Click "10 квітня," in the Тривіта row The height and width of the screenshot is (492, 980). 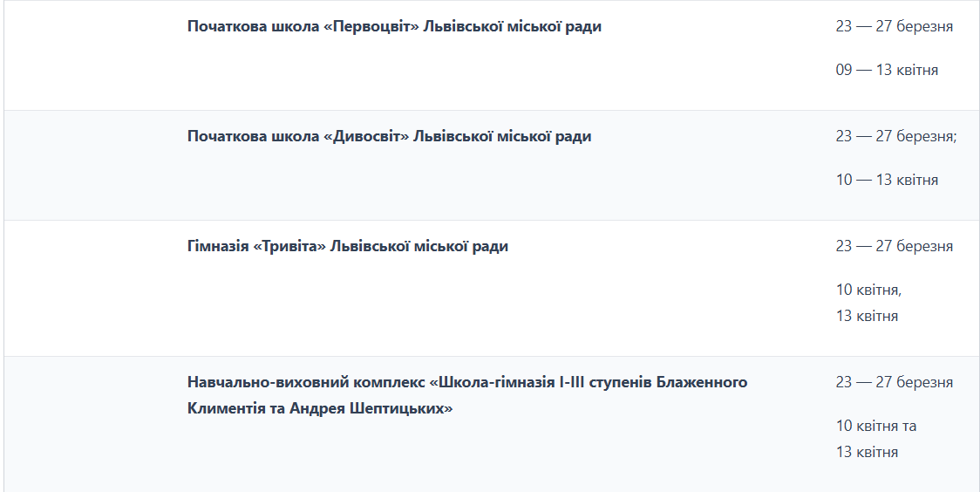(868, 290)
